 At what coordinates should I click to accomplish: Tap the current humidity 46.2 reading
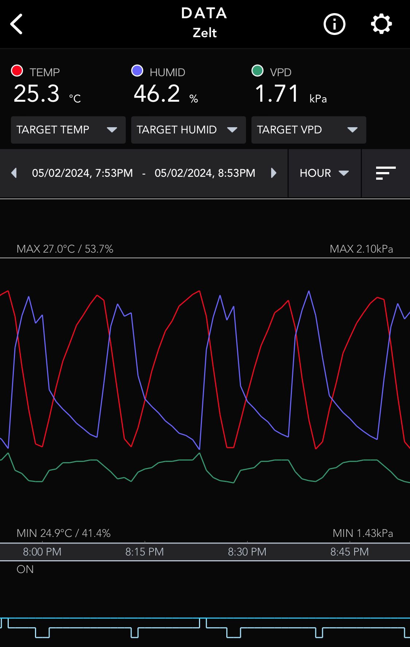coord(157,94)
